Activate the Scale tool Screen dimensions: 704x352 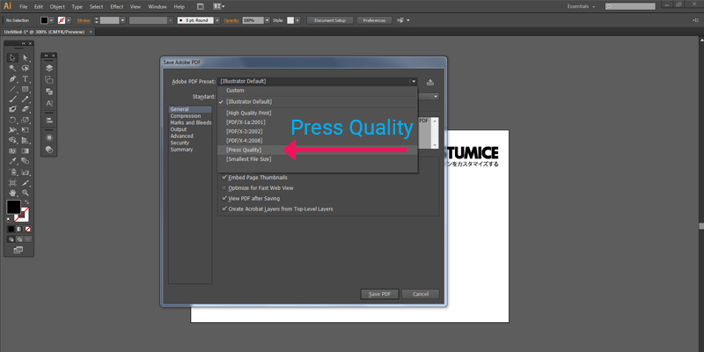[x=26, y=120]
